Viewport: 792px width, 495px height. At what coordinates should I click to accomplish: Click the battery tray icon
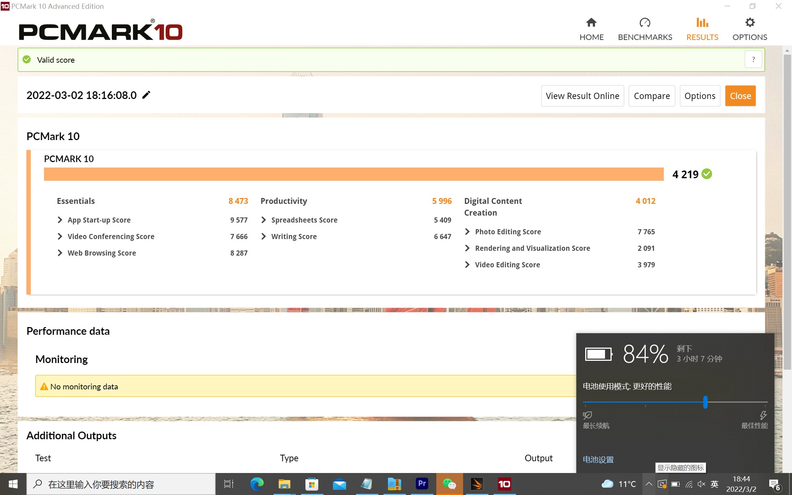pos(675,484)
